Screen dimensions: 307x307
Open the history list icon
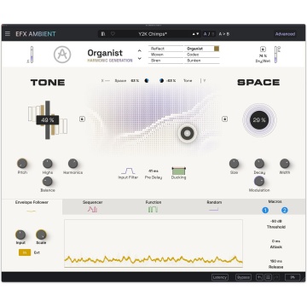pos(268,277)
